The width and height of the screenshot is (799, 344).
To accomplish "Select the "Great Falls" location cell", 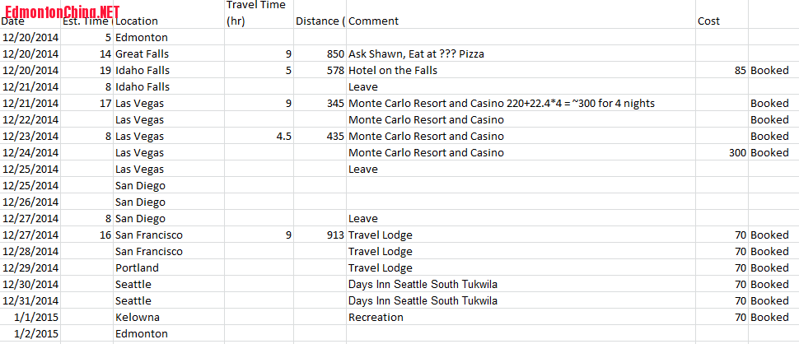I will (x=142, y=53).
